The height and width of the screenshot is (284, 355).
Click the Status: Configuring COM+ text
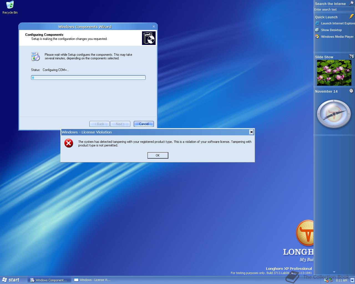pyautogui.click(x=50, y=70)
